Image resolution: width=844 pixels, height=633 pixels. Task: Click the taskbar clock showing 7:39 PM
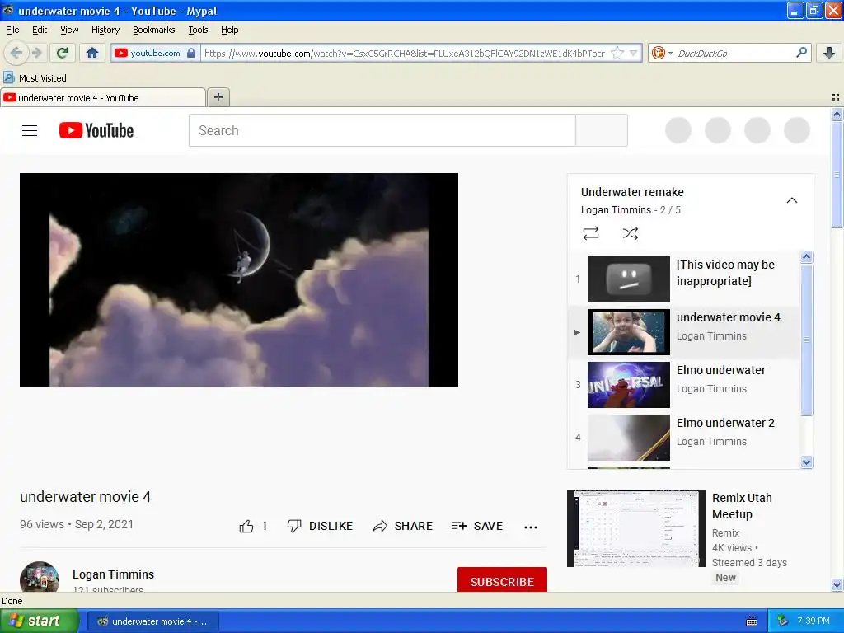(814, 621)
